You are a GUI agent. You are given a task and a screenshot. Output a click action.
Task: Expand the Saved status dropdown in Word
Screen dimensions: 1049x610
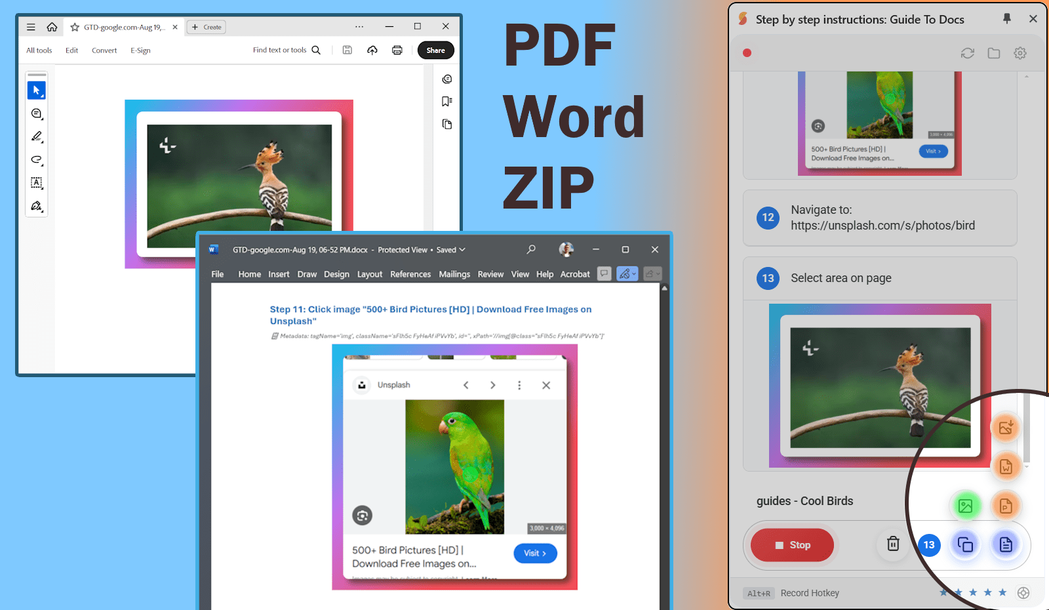pos(451,250)
